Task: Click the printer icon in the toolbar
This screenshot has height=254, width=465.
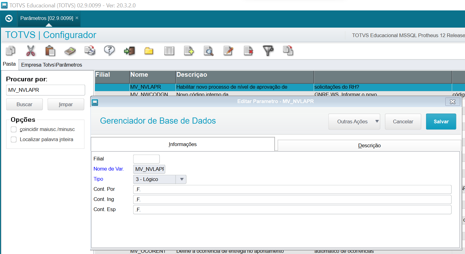Action: 90,51
